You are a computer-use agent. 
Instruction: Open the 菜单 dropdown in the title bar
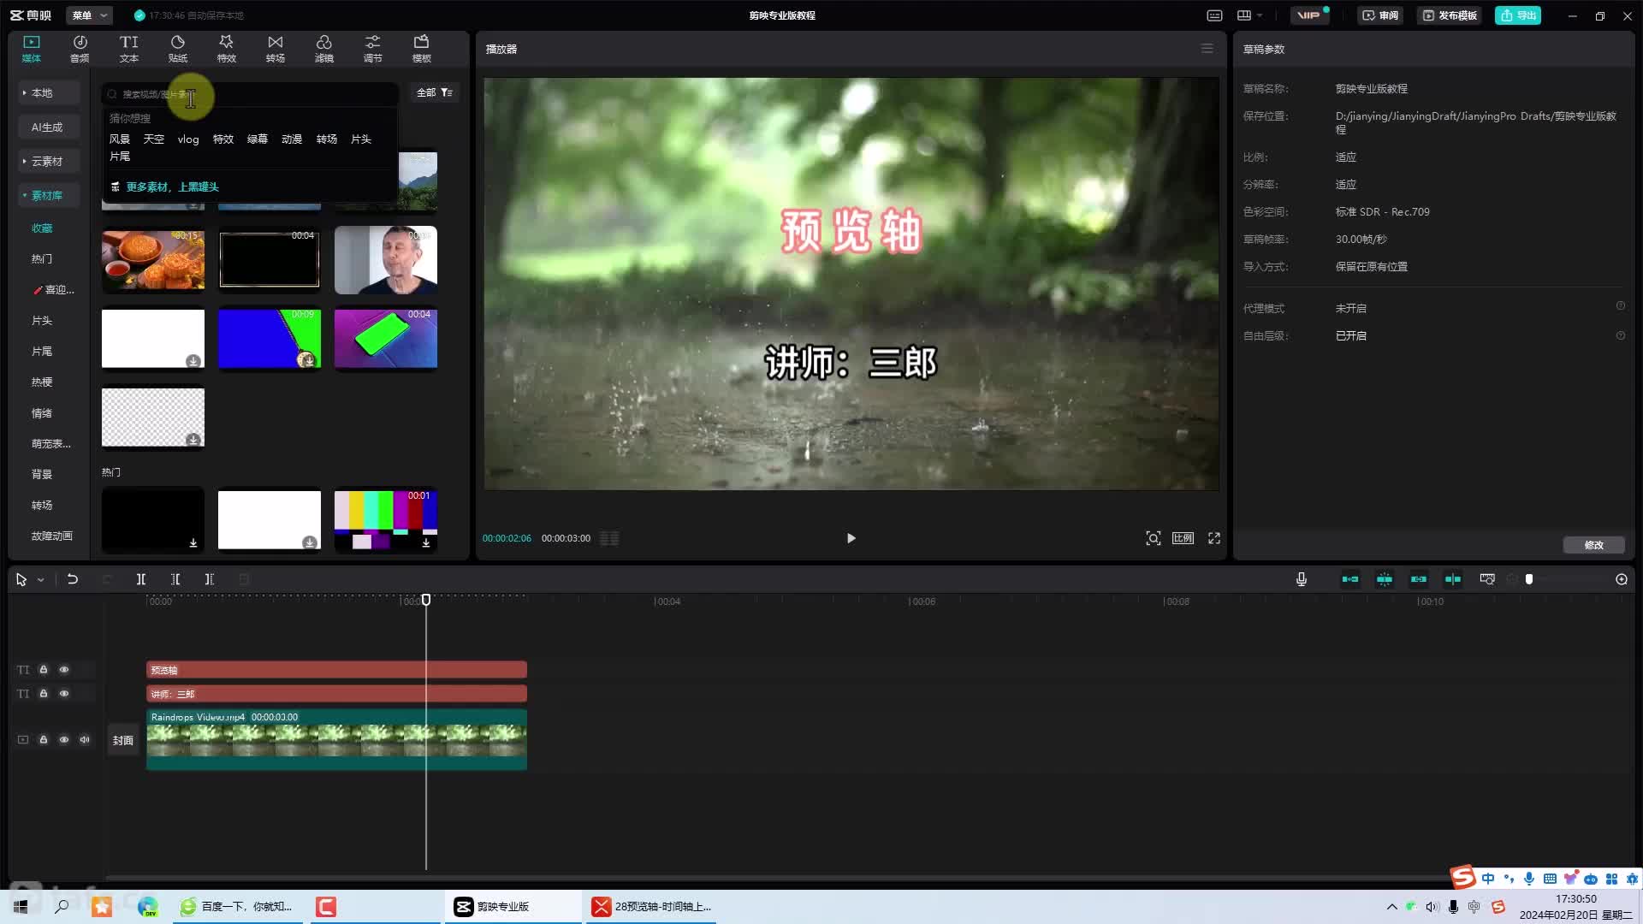pyautogui.click(x=89, y=15)
